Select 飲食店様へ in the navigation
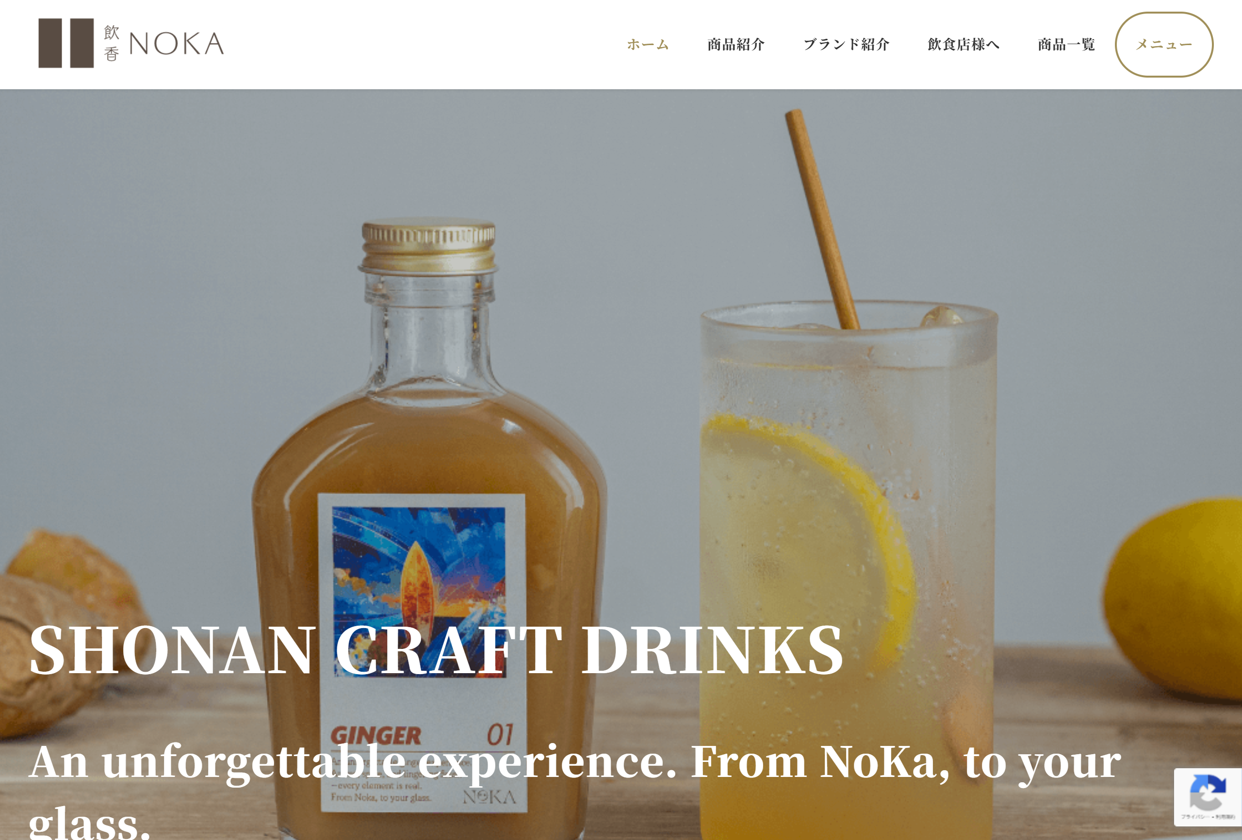The height and width of the screenshot is (840, 1242). point(964,44)
